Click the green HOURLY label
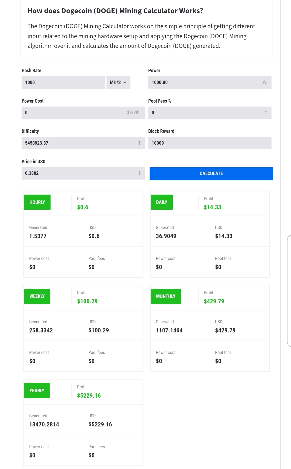 tap(37, 202)
